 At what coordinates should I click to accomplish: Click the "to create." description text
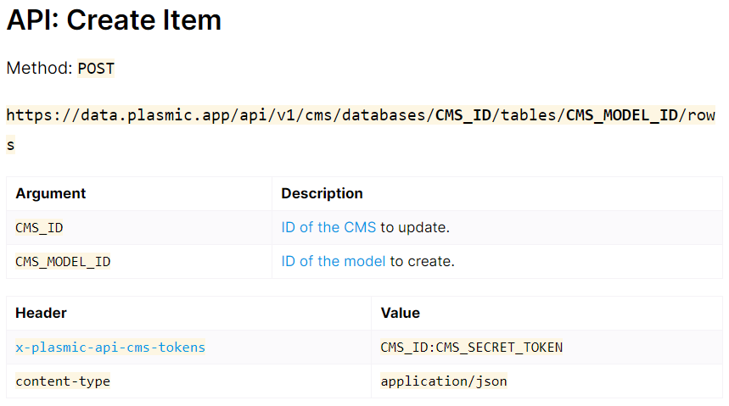pyautogui.click(x=422, y=262)
